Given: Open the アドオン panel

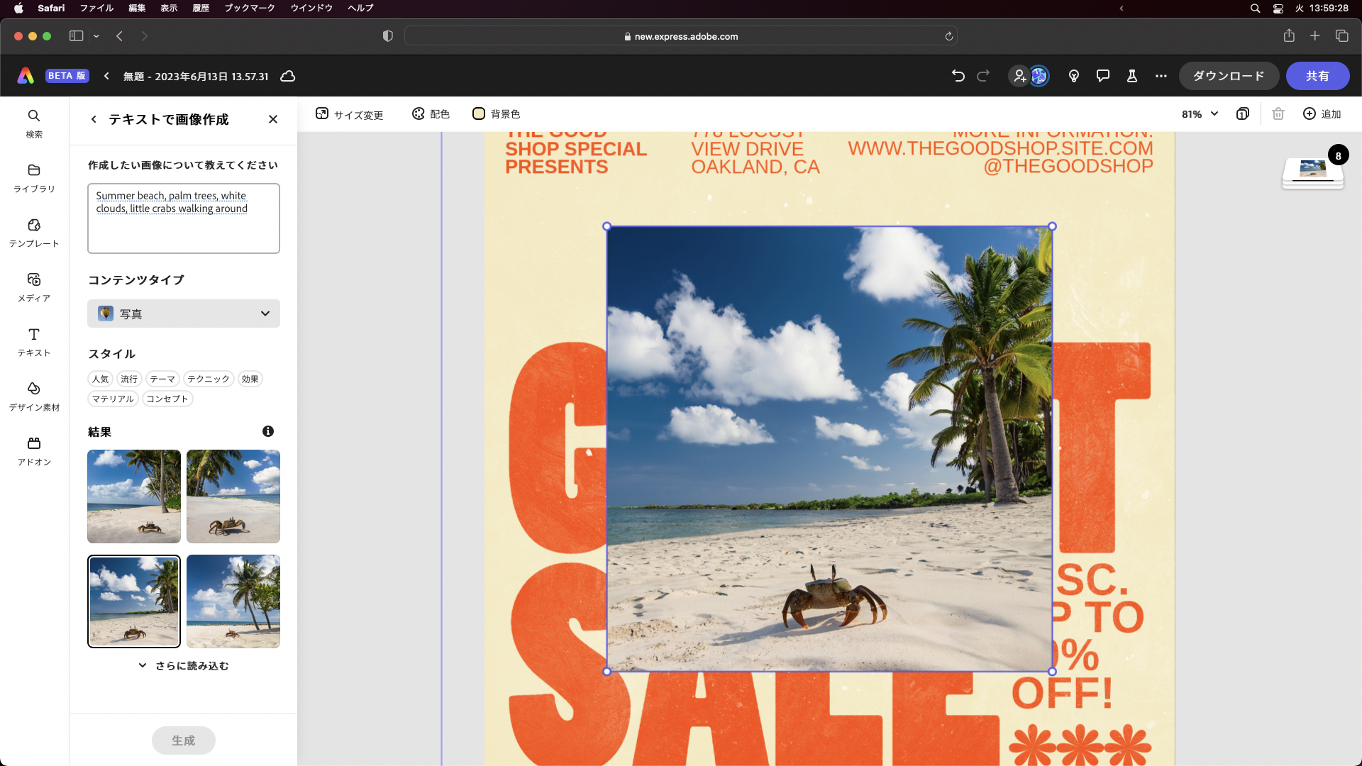Looking at the screenshot, I should tap(33, 450).
